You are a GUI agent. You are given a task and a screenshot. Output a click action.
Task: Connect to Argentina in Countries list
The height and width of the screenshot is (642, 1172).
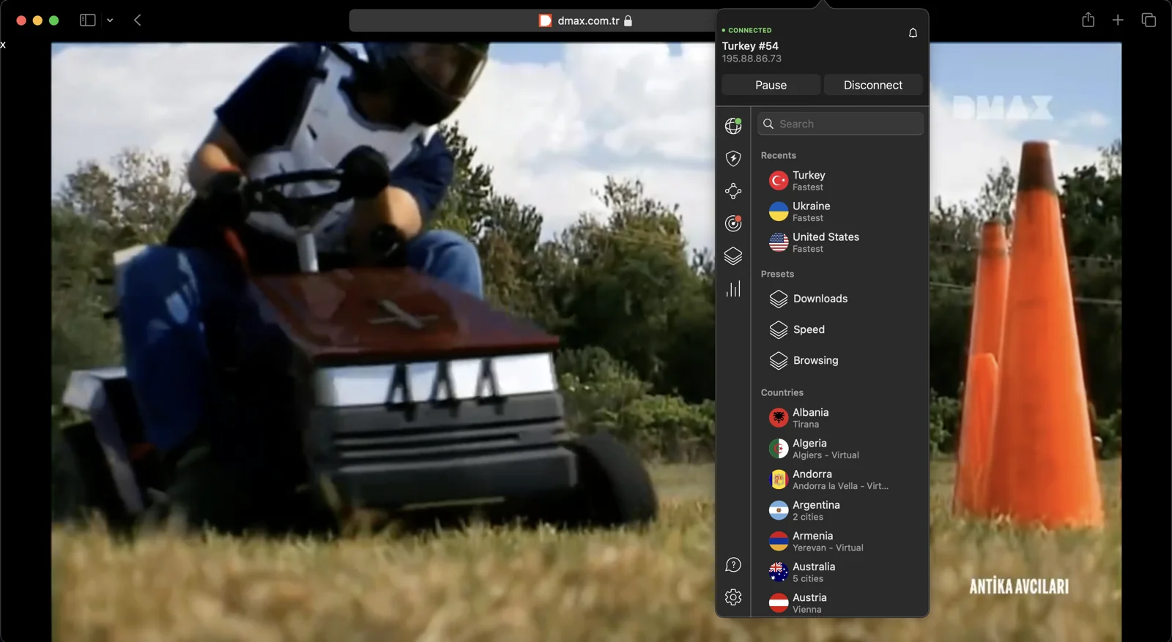tap(815, 510)
